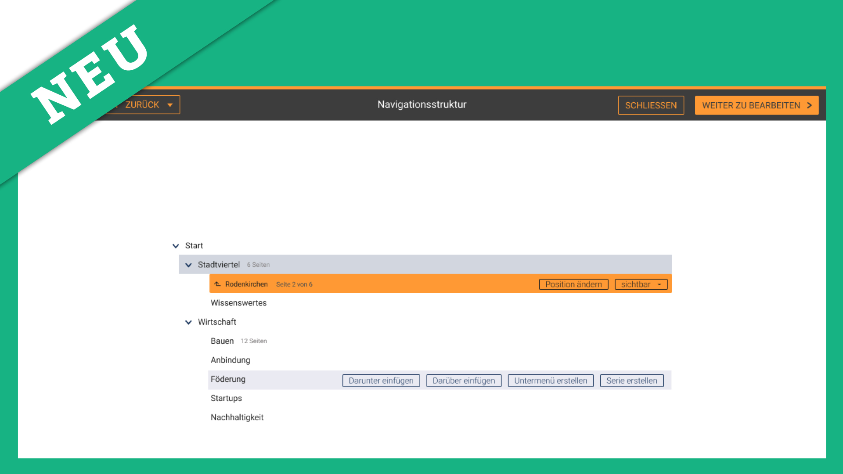
Task: Collapse the Wirtschaft chevron
Action: point(188,322)
